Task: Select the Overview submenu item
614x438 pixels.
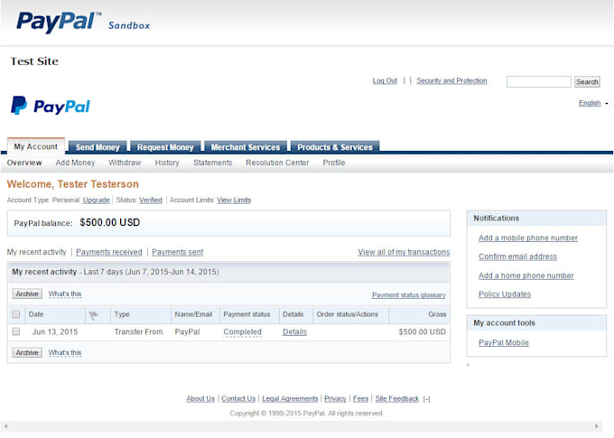Action: [x=24, y=163]
